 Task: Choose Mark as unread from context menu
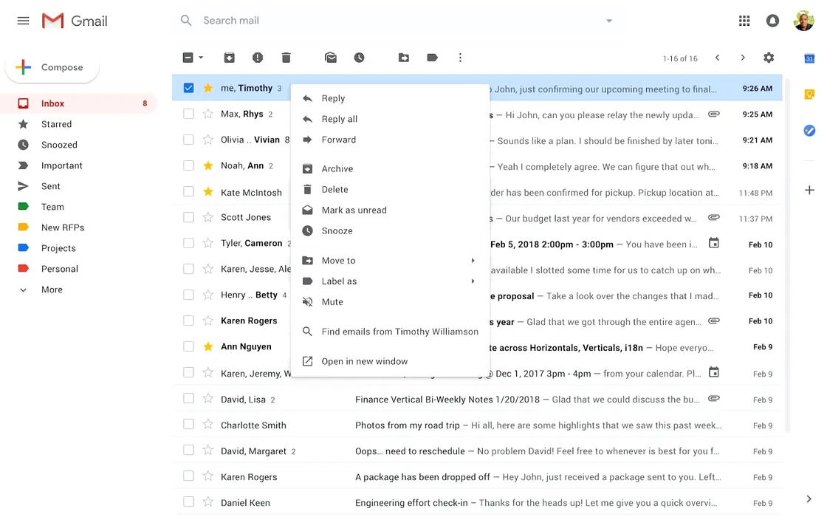[x=354, y=210]
